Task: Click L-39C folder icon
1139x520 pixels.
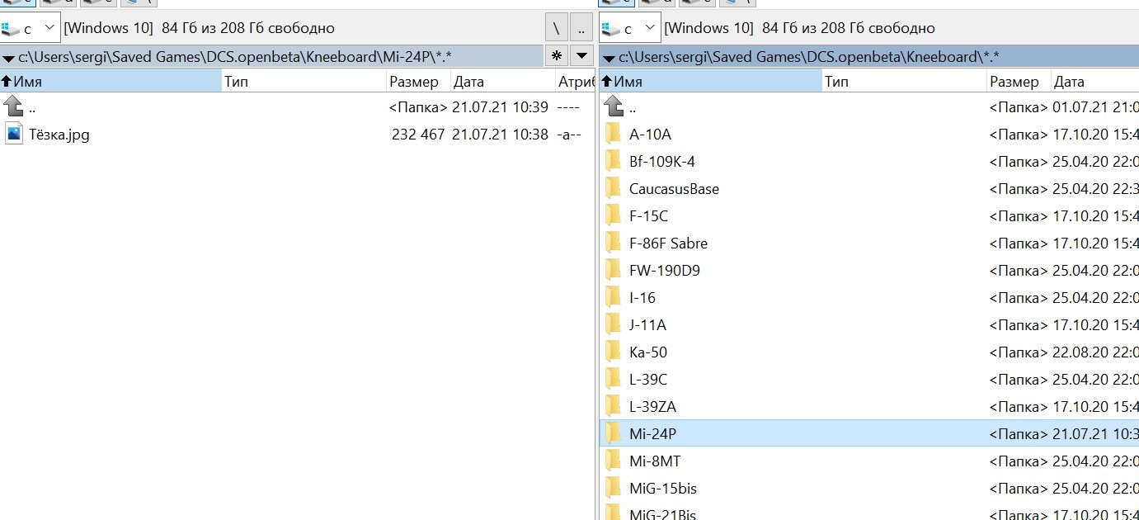Action: coord(613,379)
